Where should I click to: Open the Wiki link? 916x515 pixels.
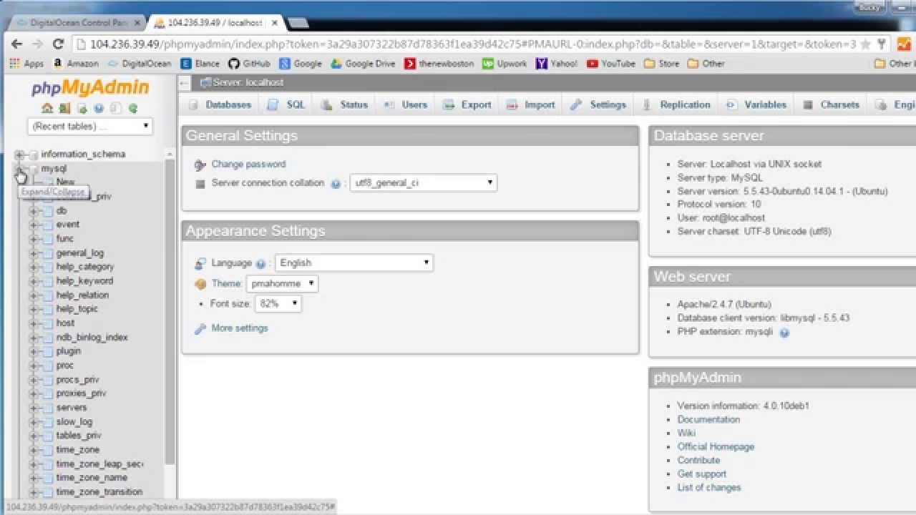click(686, 433)
